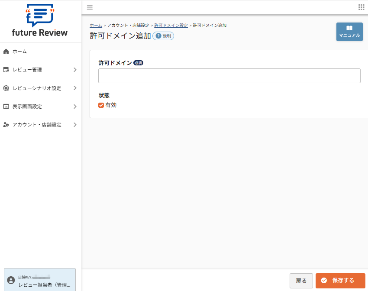Screen dimensions: 368x291
Task: Click the 保存する save button
Action: click(340, 281)
